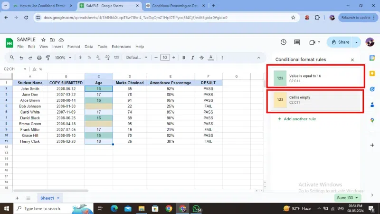This screenshot has width=380, height=214.
Task: Print the spreadsheet
Action: click(x=39, y=58)
